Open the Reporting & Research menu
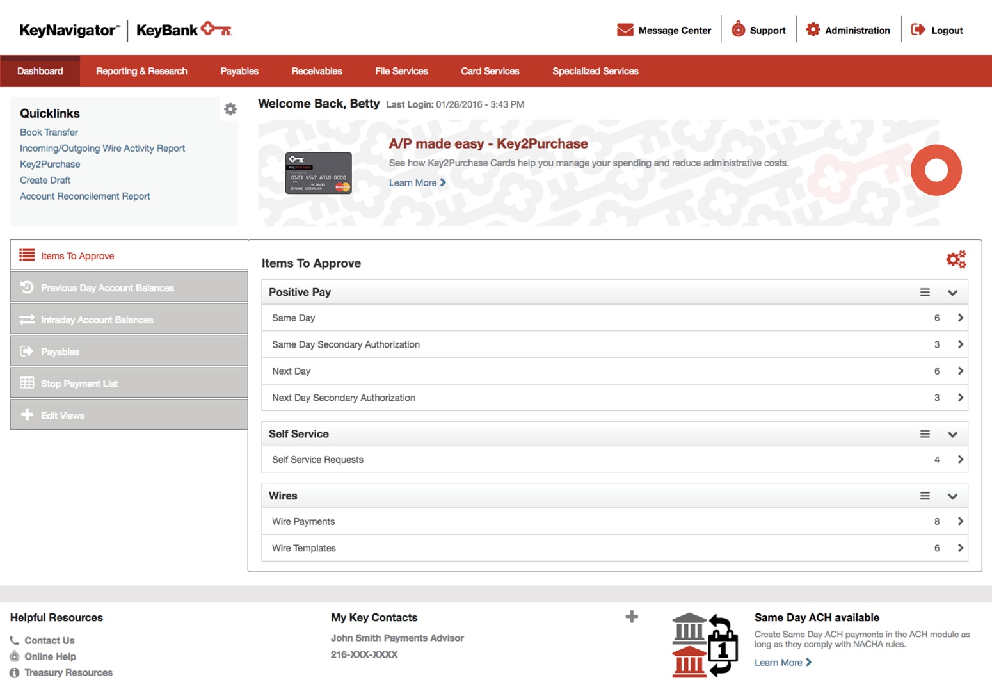 141,71
